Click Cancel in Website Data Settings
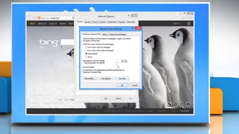Image resolution: width=239 pixels, height=134 pixels. tap(134, 85)
